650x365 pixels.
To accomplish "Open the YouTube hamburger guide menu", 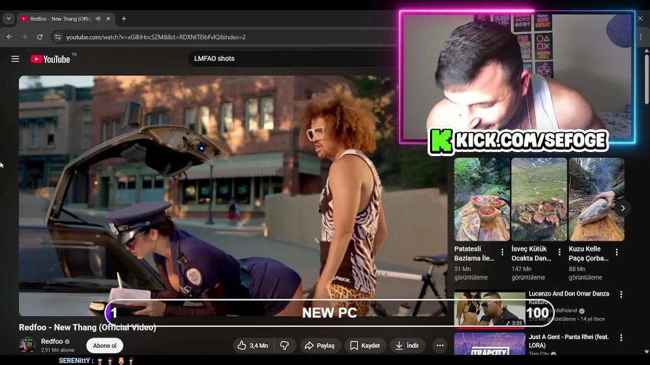I will click(x=15, y=59).
